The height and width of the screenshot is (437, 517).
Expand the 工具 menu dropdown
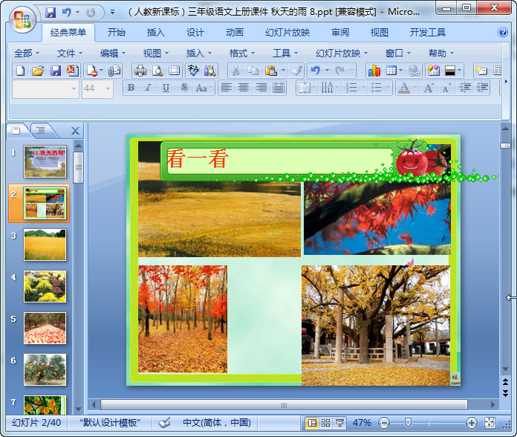[x=285, y=53]
